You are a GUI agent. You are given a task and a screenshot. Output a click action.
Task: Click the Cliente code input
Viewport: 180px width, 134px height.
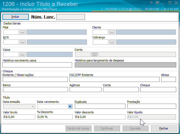pyautogui.click(x=100, y=32)
